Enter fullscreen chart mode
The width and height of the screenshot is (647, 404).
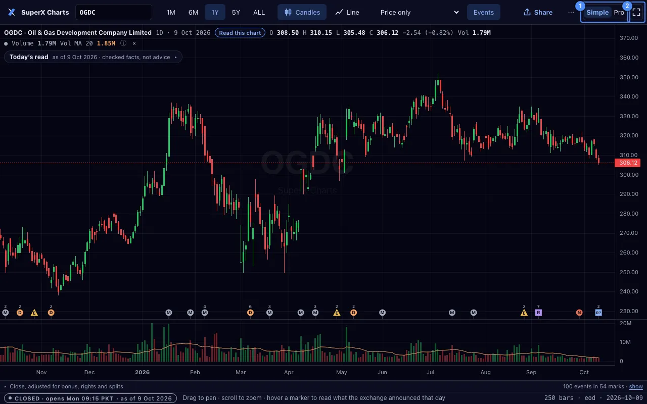click(x=636, y=12)
